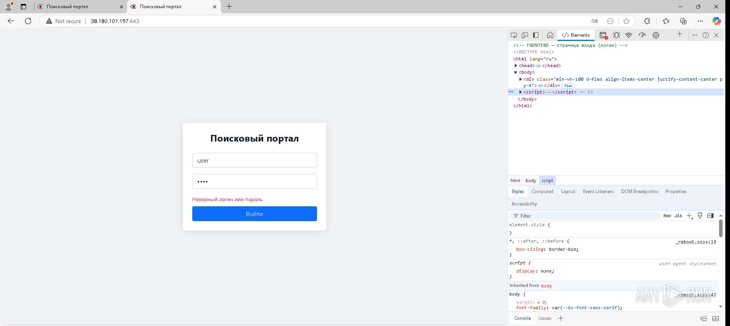Toggle the :hov element state panel
This screenshot has width=730, height=326.
(x=667, y=216)
